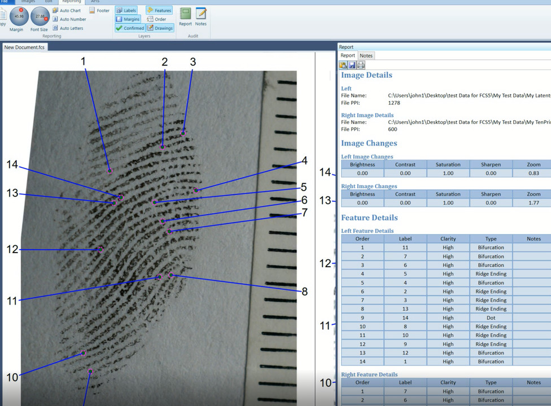Click the left chart label 13

tap(12, 193)
